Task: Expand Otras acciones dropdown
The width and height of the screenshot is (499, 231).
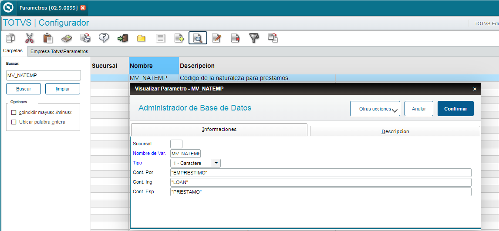Action: [x=375, y=109]
